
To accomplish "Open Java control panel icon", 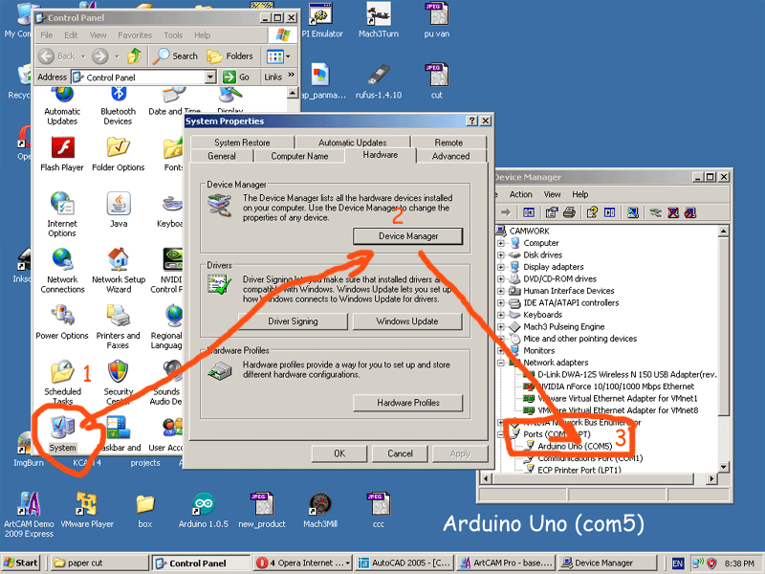I will pos(119,210).
